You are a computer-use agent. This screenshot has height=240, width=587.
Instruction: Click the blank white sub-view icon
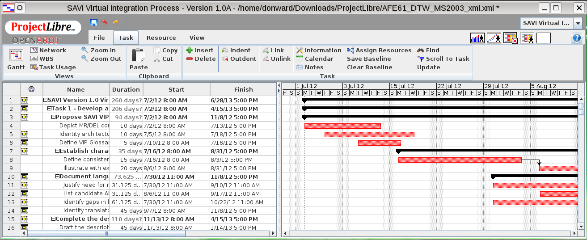click(544, 38)
